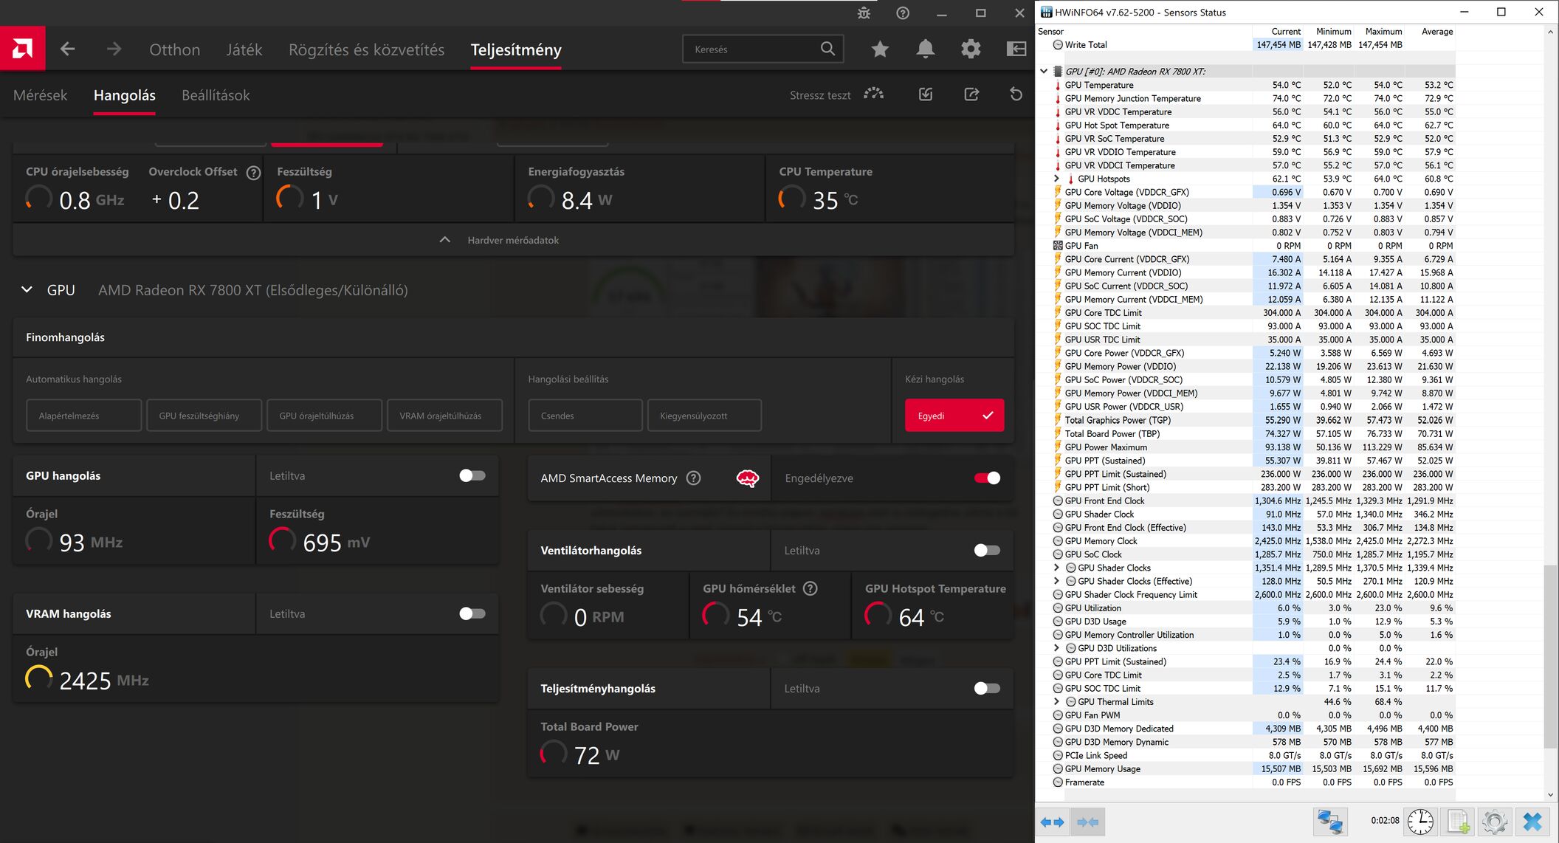Select the Kiegyensúlyozott tuning preset
1559x843 pixels.
(x=704, y=416)
